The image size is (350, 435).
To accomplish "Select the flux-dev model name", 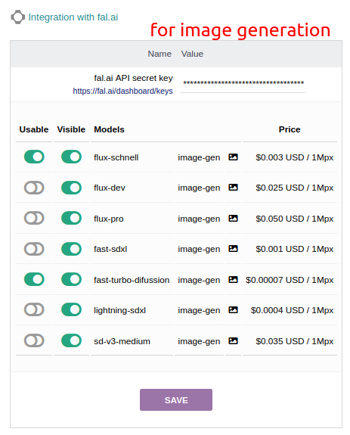I will click(110, 188).
